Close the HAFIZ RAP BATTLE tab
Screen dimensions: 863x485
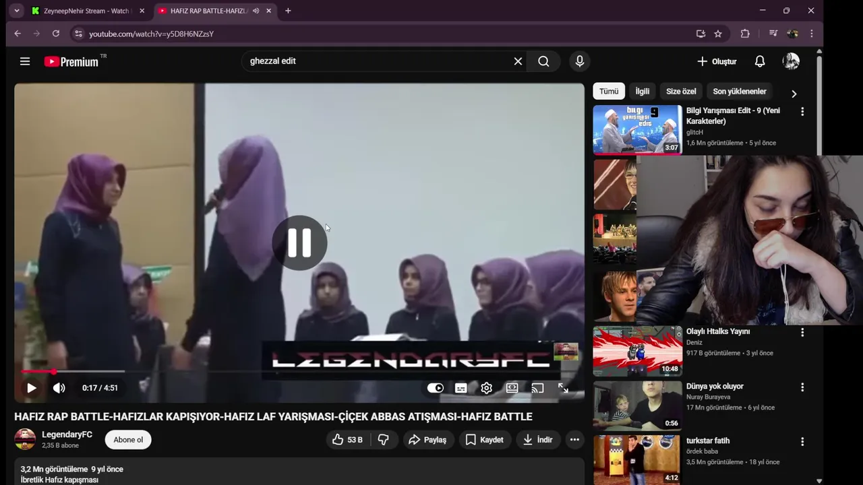tap(268, 11)
